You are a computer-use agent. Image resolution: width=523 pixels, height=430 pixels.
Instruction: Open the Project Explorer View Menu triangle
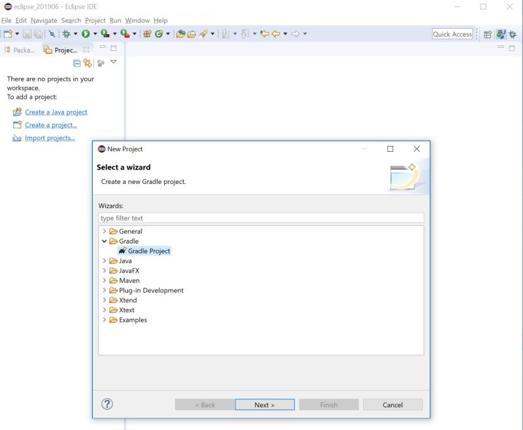coord(113,62)
